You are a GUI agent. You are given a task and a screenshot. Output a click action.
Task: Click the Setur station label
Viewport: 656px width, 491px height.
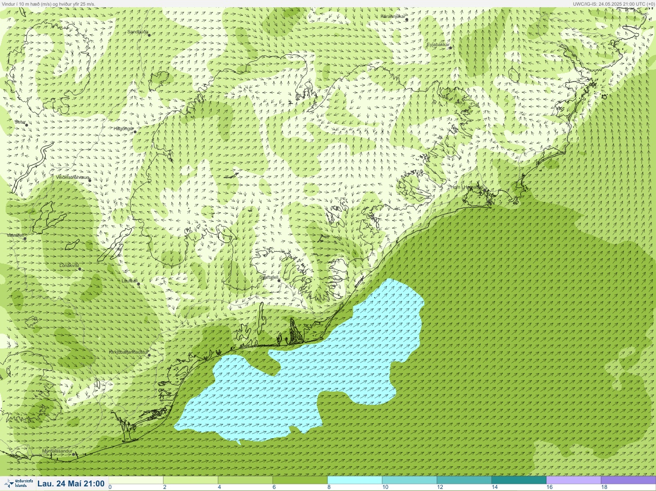click(x=20, y=122)
